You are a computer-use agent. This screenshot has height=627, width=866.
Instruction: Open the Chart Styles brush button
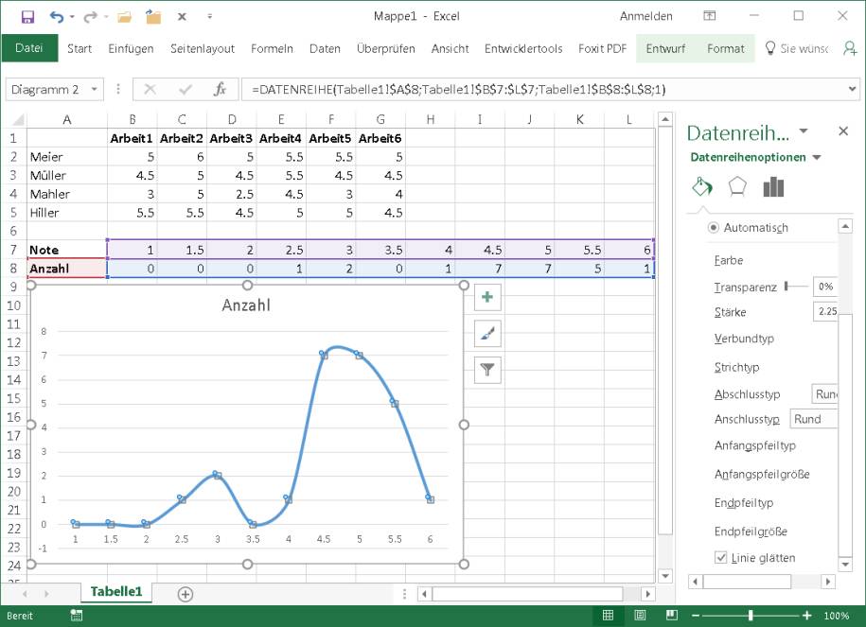click(487, 334)
